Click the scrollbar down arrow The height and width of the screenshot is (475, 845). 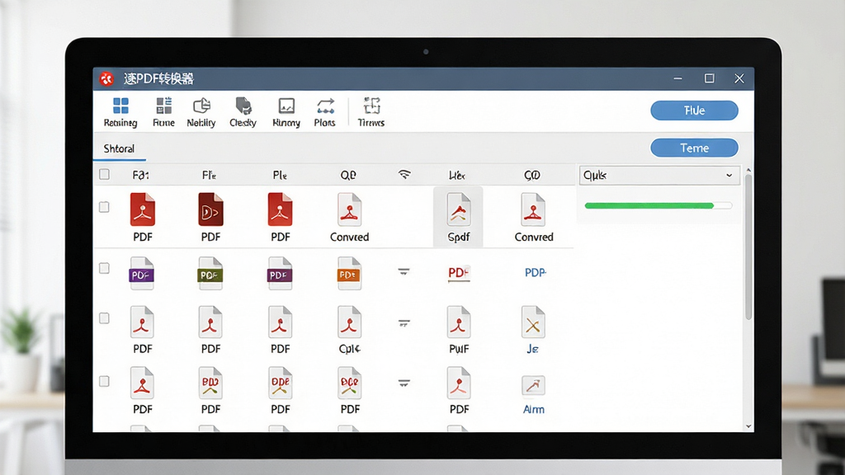(x=748, y=426)
